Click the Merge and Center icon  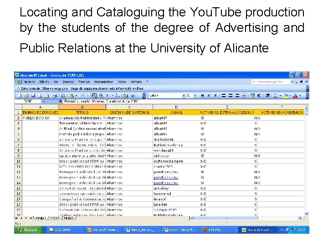(x=244, y=96)
